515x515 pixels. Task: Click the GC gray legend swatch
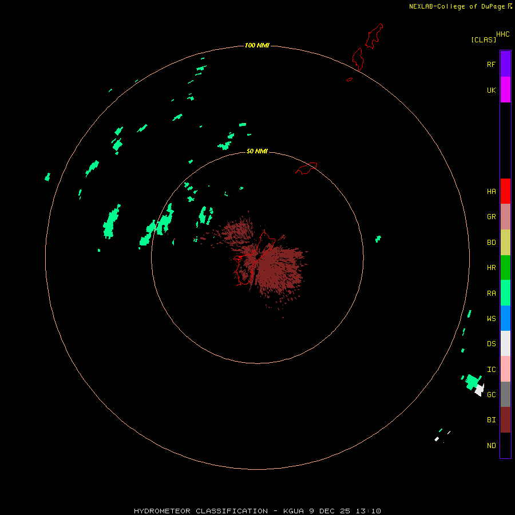tap(505, 394)
